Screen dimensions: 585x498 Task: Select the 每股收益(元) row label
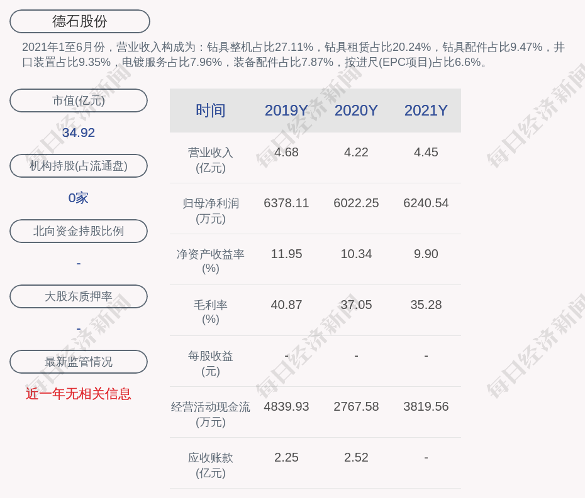[211, 363]
